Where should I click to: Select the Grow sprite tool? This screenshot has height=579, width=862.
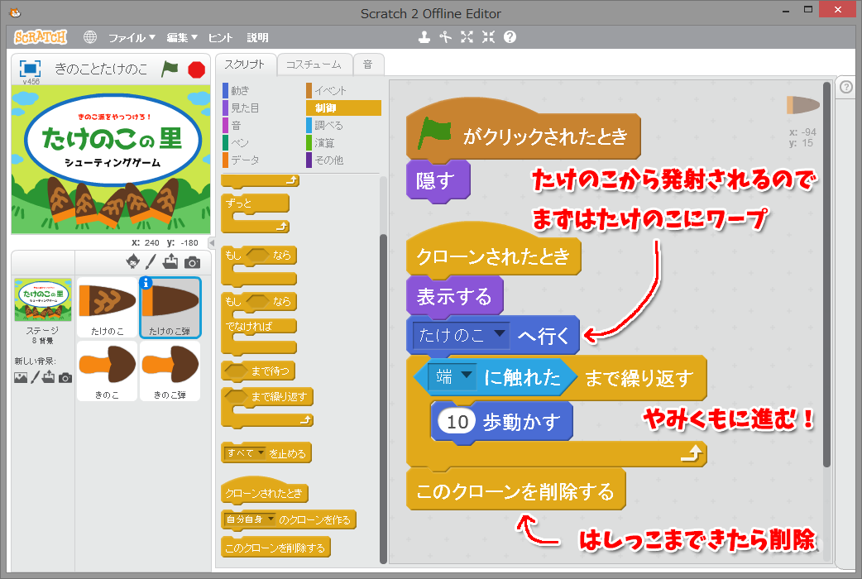click(467, 37)
